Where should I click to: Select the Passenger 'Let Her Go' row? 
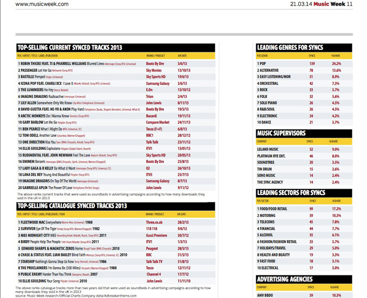click(116, 70)
